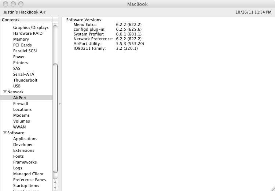Select PCI Cards entry
275x191 pixels.
[x=22, y=45]
